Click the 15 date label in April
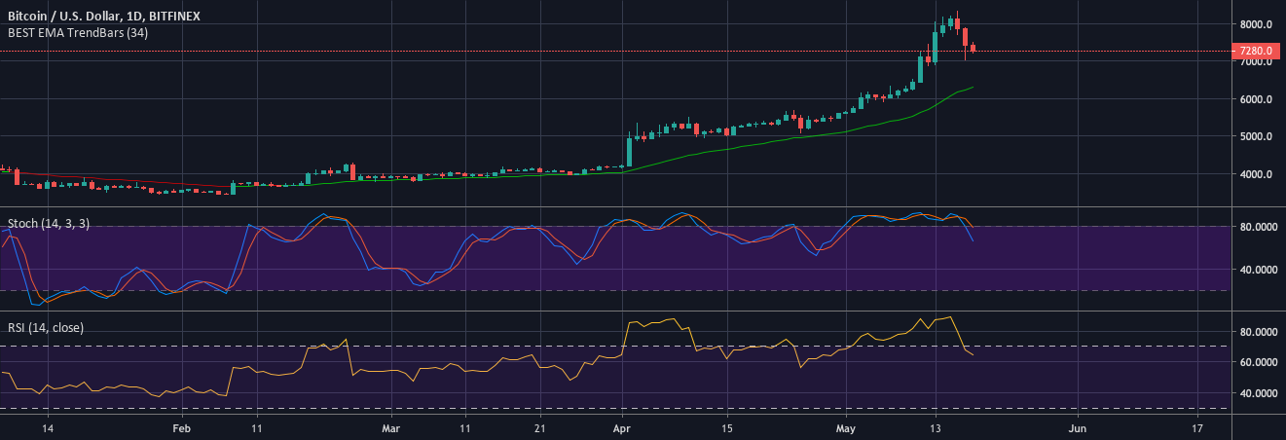Screen dimensions: 1286x440 click(x=726, y=427)
